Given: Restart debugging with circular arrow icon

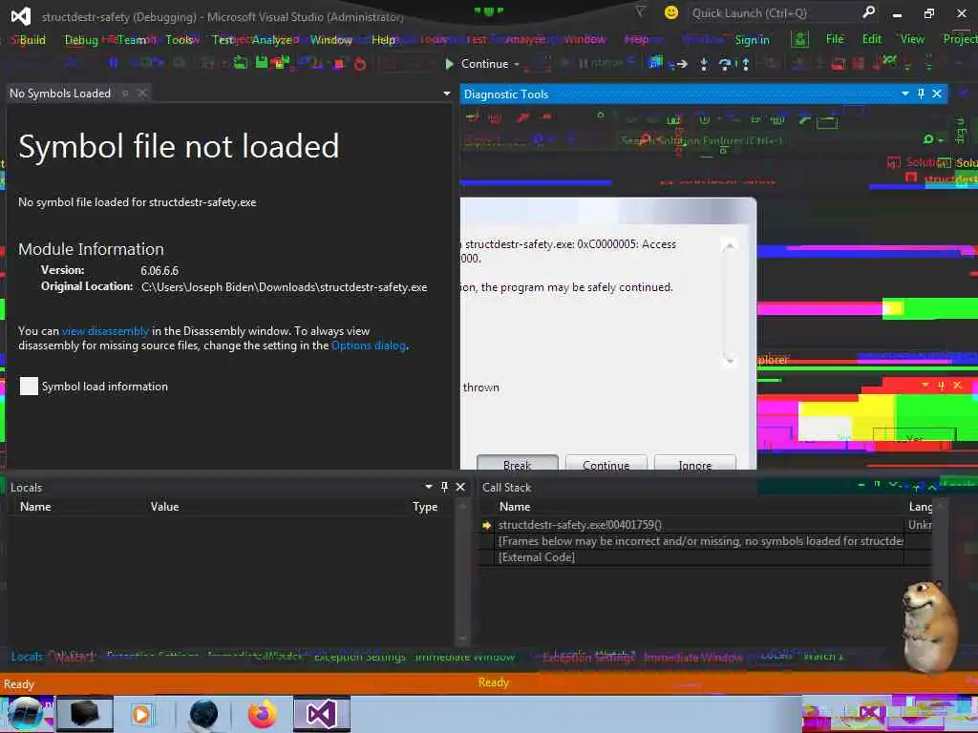Looking at the screenshot, I should [x=360, y=64].
